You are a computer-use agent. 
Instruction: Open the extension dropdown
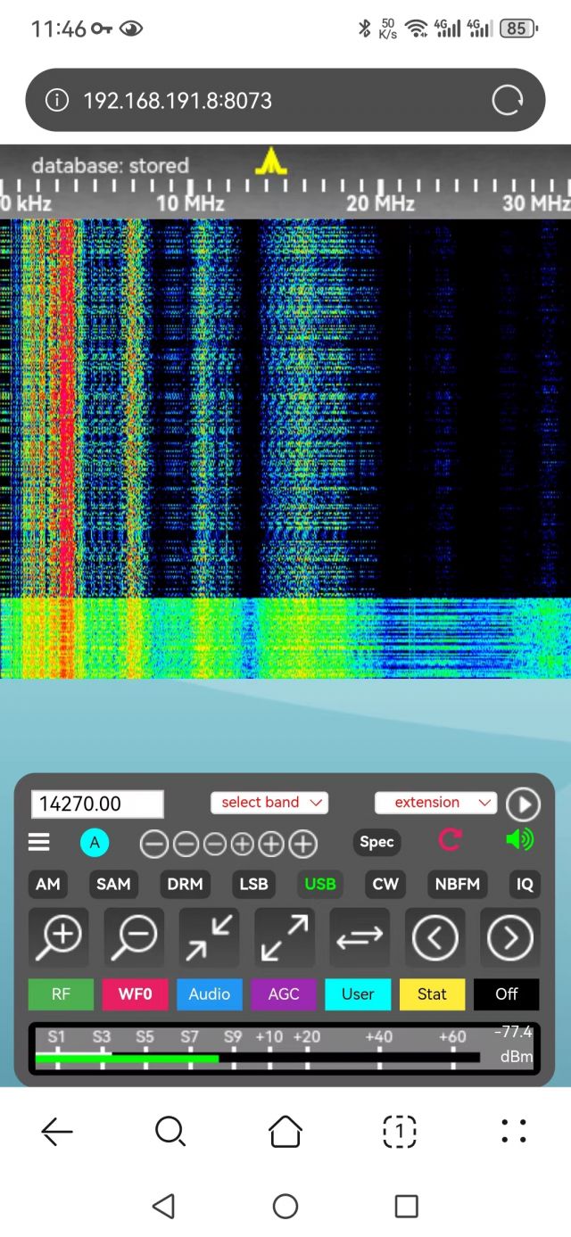[x=435, y=803]
